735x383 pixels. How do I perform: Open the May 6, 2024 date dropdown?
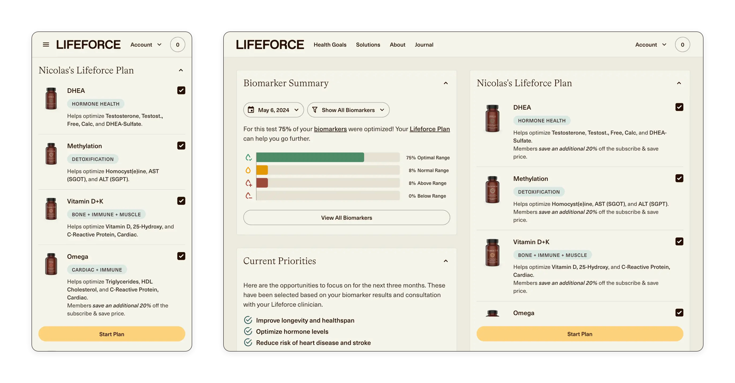coord(274,110)
